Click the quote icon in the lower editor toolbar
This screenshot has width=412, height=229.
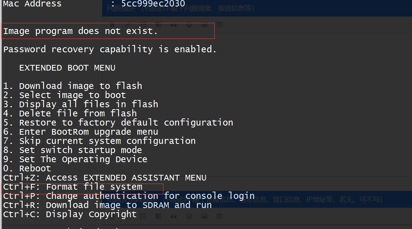click(x=174, y=216)
